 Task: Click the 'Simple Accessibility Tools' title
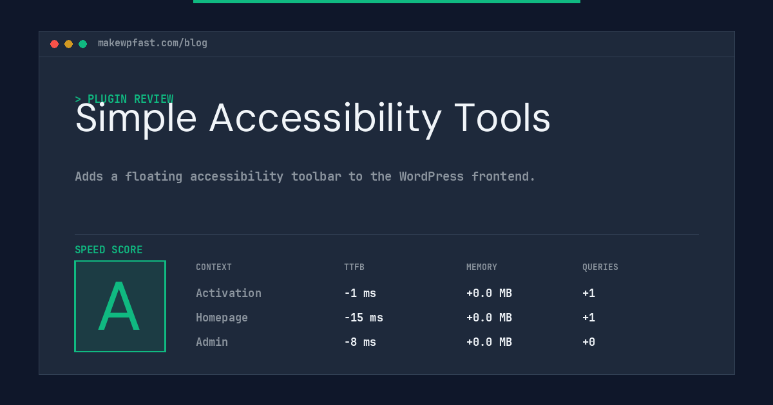[x=313, y=119]
